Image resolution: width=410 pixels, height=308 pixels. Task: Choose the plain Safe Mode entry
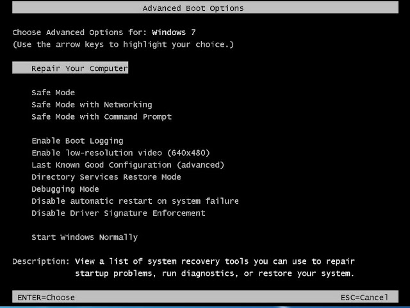pyautogui.click(x=53, y=93)
